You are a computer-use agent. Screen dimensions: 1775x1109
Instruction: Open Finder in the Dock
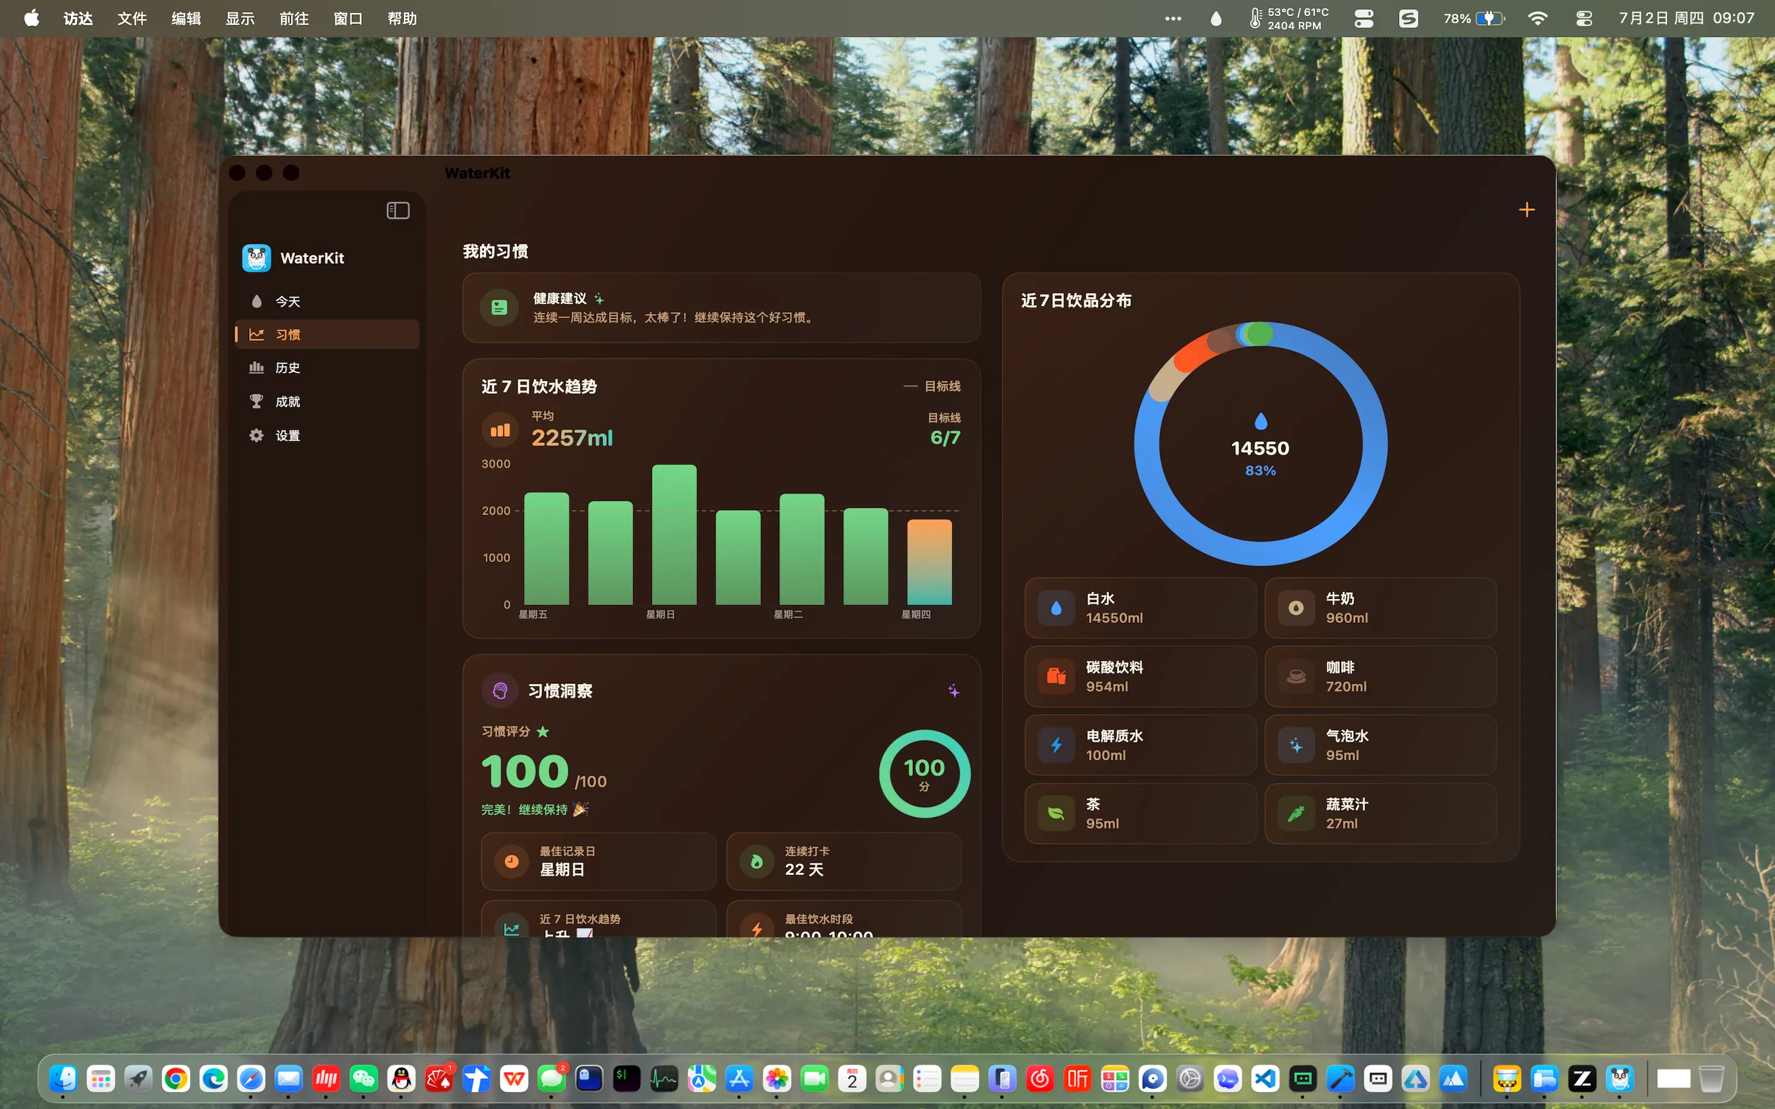coord(63,1079)
